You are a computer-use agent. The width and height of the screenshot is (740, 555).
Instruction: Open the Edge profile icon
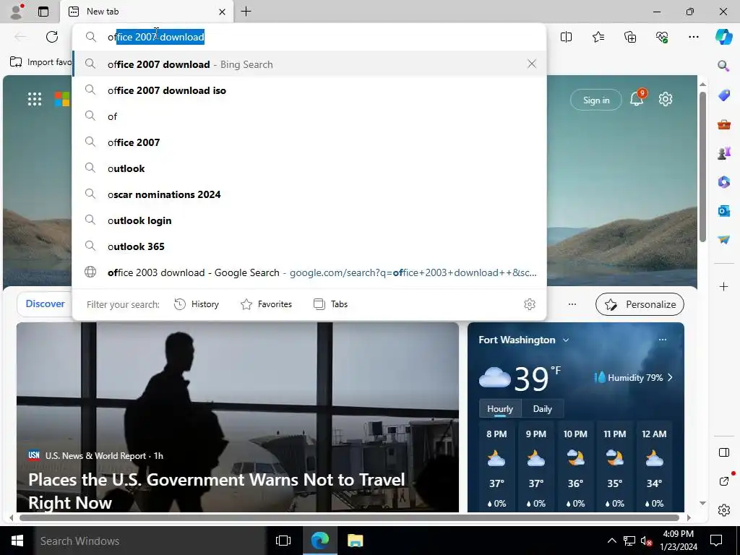(x=17, y=12)
